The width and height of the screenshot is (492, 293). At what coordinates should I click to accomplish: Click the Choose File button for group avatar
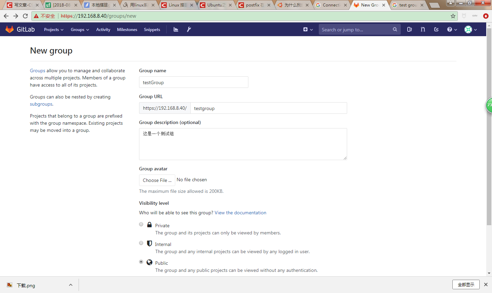(157, 180)
